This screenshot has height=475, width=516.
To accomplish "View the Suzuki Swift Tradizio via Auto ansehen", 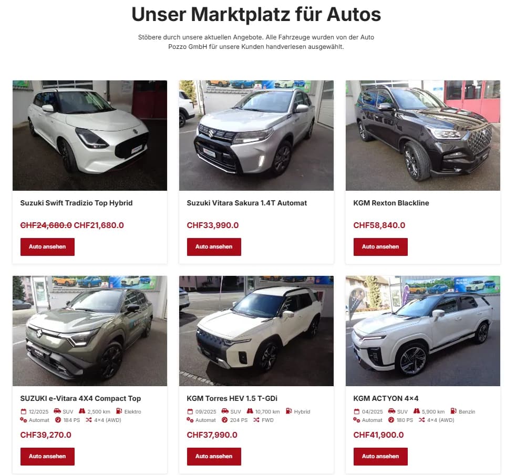I will point(47,247).
